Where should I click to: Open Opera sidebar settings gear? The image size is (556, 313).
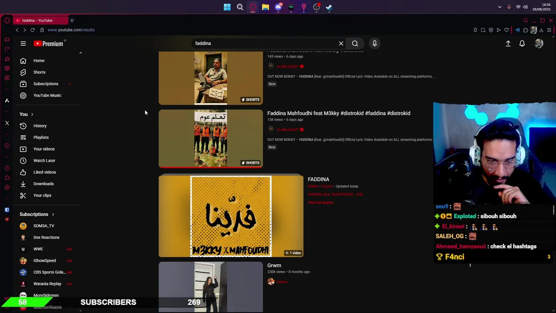pyautogui.click(x=7, y=187)
